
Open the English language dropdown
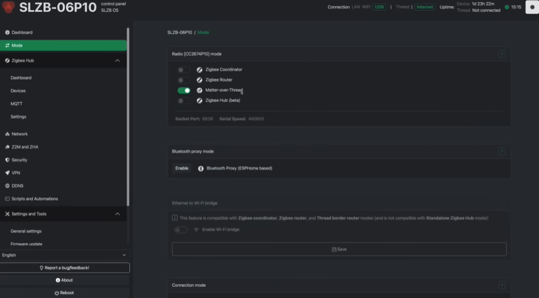pyautogui.click(x=64, y=255)
